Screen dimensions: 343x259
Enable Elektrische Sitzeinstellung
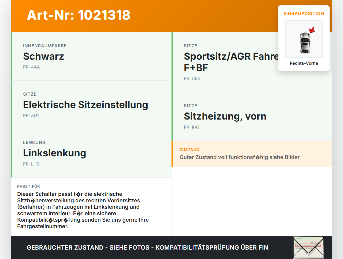(x=85, y=105)
